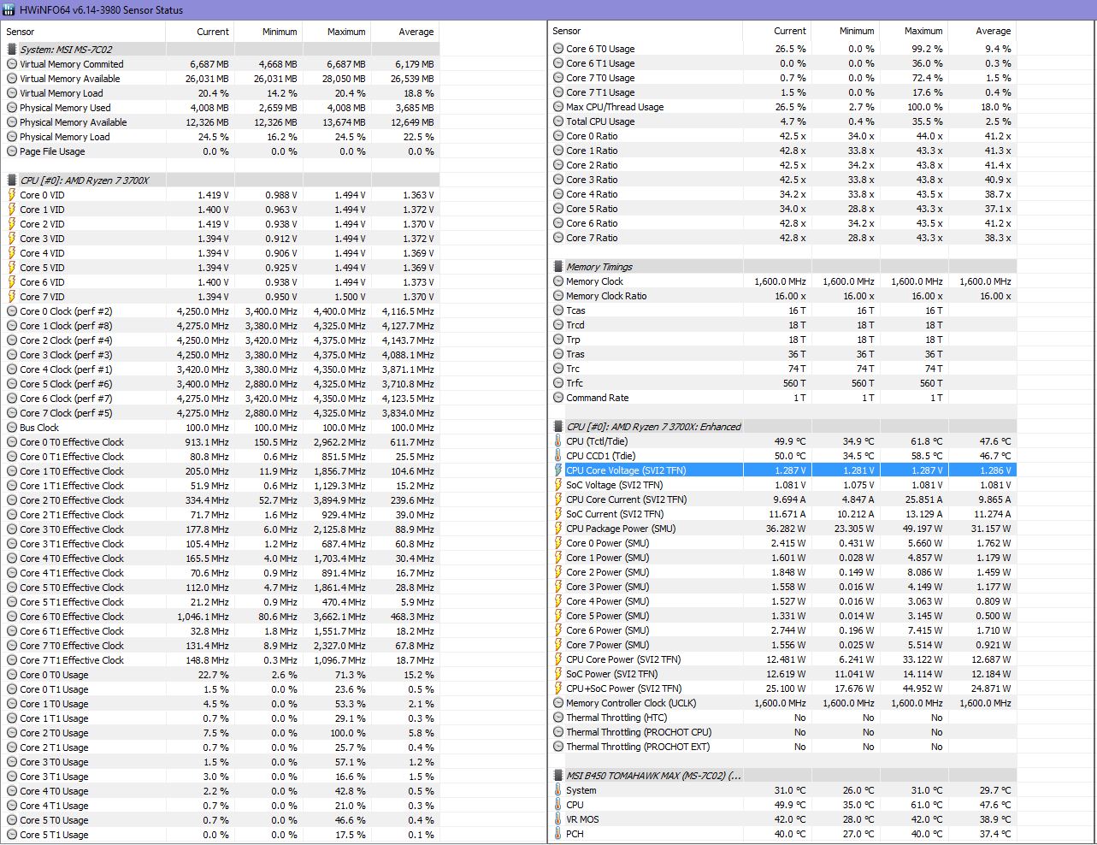Click the lightning icon beside CPU Package Power
Screen dimensions: 1097x845
[558, 529]
